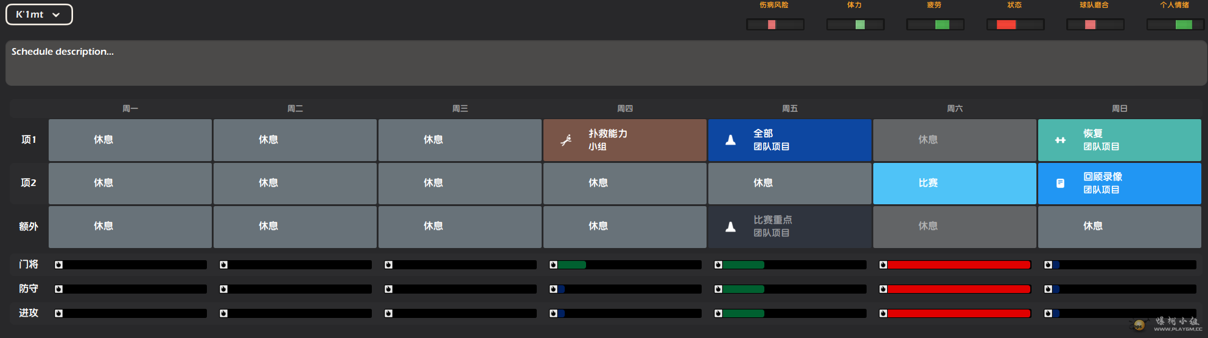Toggle the marker on Tuesday's 进攻 intensity bar
1208x338 pixels.
pyautogui.click(x=223, y=314)
